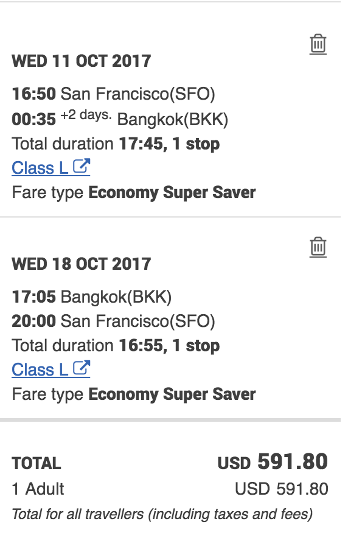Screen dimensions: 348x536
Task: Click Economy Super Saver on outbound flight
Action: pyautogui.click(x=172, y=193)
